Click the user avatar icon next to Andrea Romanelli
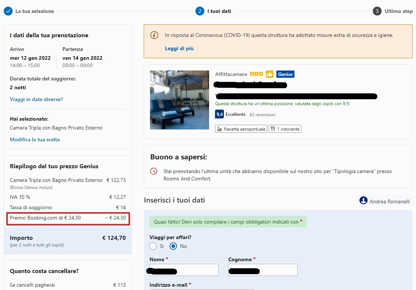Screen dimensions: 416x290 [x=363, y=200]
